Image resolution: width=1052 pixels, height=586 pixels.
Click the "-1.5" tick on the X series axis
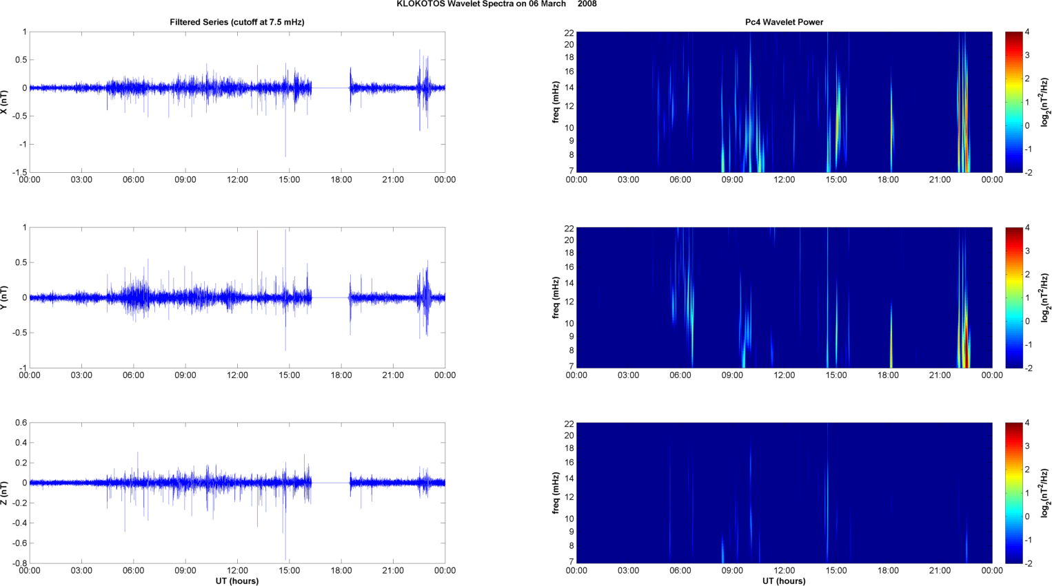click(19, 172)
